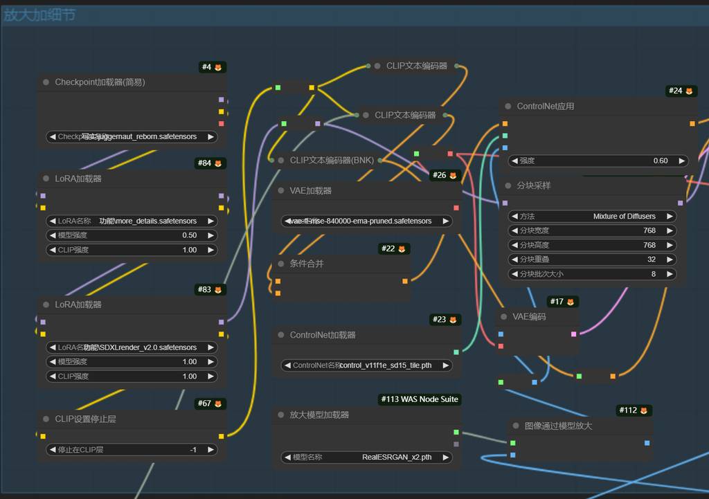Click the fox icon on badge #23
The width and height of the screenshot is (709, 499).
coord(453,319)
